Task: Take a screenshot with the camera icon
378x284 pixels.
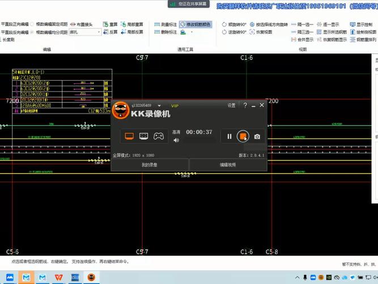Action: (x=257, y=136)
